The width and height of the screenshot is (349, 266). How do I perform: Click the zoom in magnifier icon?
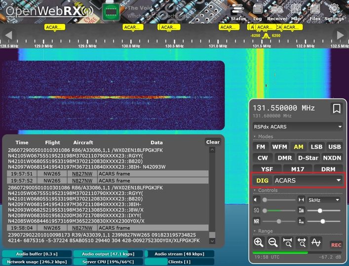(x=258, y=242)
